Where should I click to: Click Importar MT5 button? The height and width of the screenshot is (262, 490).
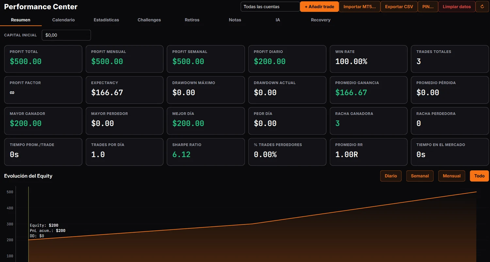360,7
